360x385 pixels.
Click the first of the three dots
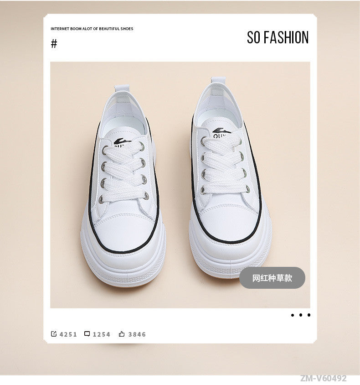[x=292, y=315]
